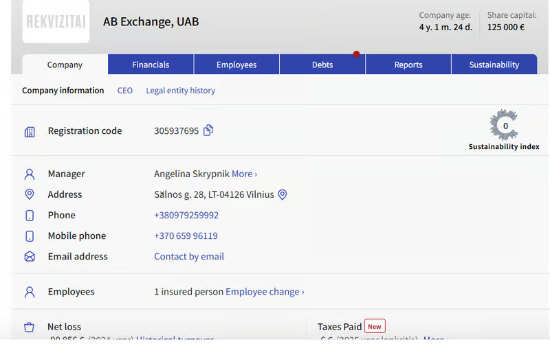
Task: Go to the Reports tab
Action: (x=408, y=65)
